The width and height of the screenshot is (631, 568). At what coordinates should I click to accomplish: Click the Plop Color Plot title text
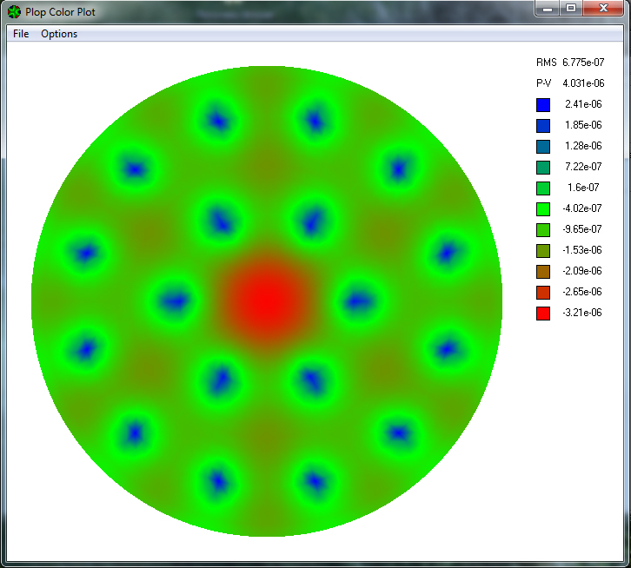coord(60,12)
